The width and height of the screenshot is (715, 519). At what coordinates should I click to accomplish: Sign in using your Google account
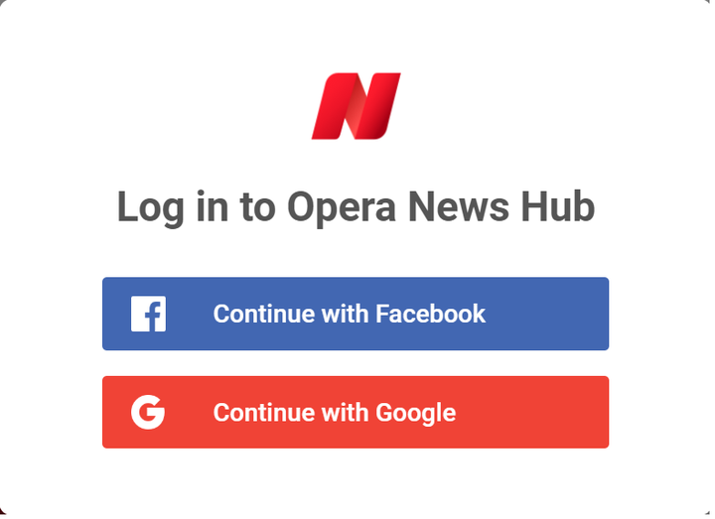pos(356,412)
